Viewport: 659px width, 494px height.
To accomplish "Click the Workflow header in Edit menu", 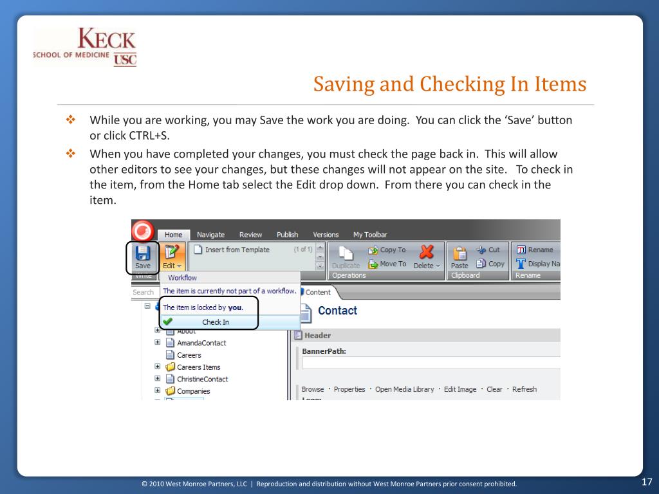I will [182, 278].
